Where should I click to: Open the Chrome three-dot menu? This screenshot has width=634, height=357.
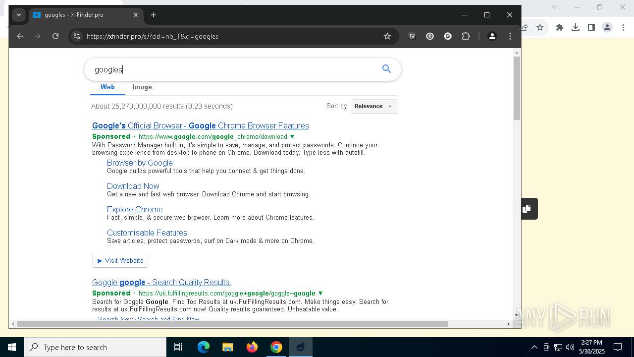pyautogui.click(x=510, y=36)
